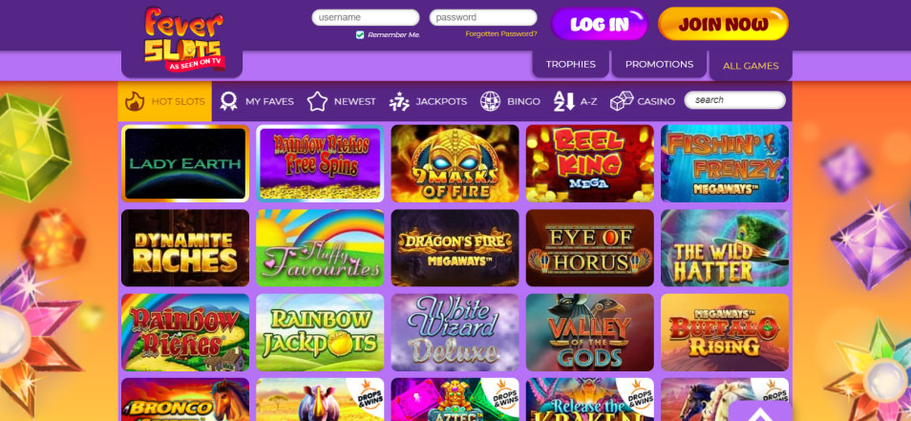
Task: Open Jackpots via the 777 icon
Action: pos(399,101)
